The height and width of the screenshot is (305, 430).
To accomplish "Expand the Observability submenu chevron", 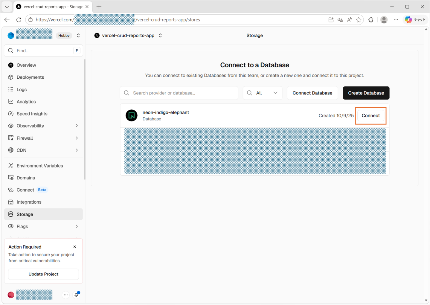I will click(77, 126).
